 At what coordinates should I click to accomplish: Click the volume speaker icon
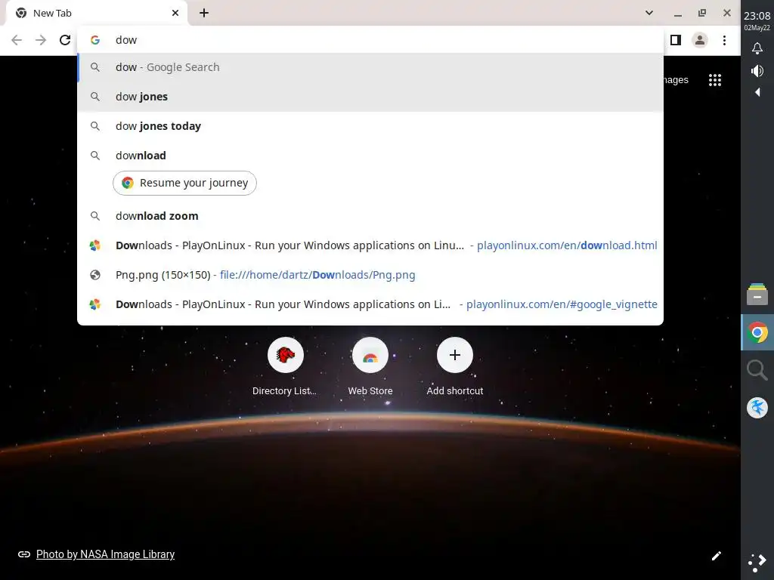(x=757, y=71)
